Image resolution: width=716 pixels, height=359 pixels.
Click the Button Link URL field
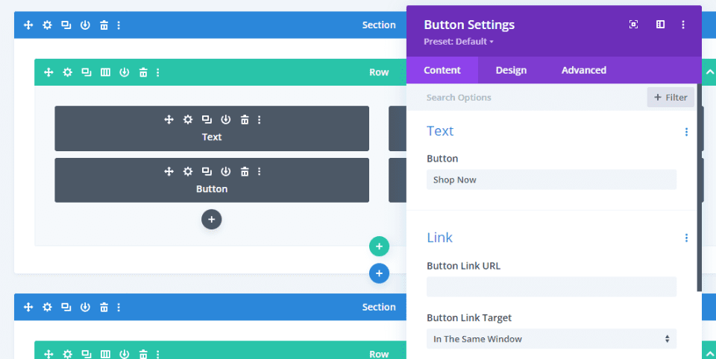coord(551,287)
